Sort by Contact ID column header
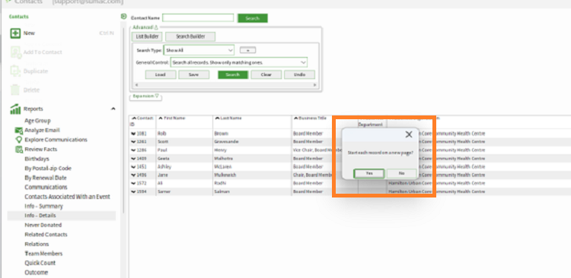 point(142,121)
